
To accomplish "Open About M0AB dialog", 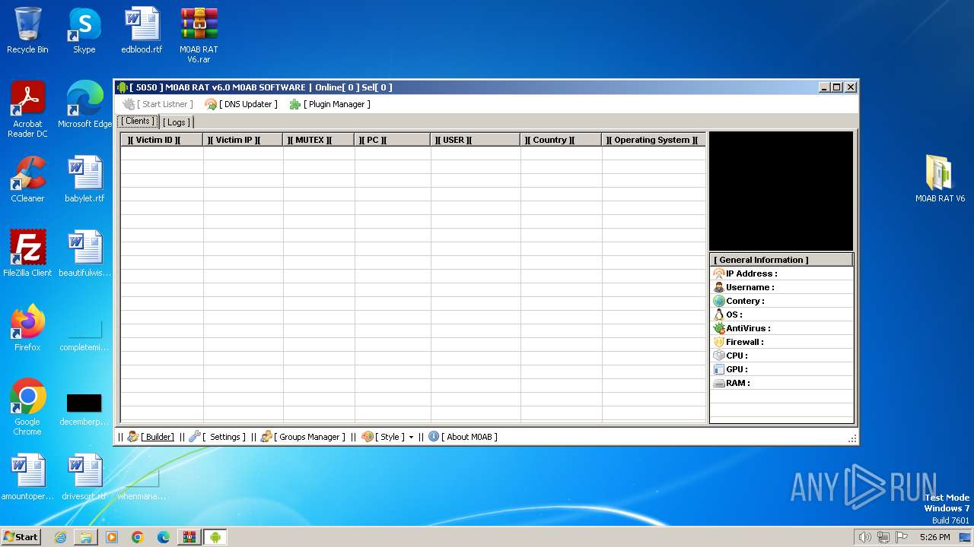I will [x=463, y=437].
